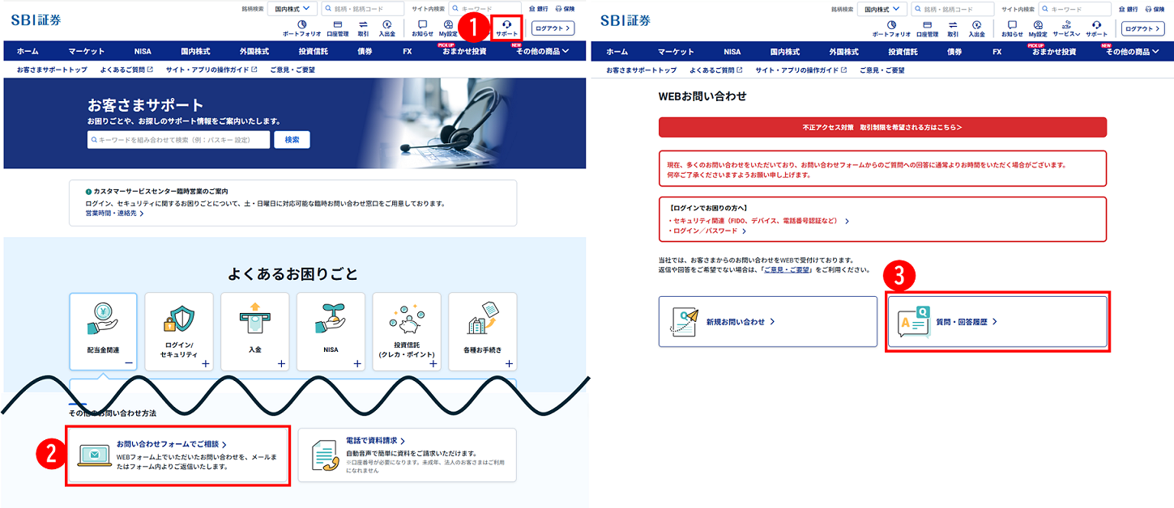Open 外国株式 tab on right page
The image size is (1174, 508).
coord(843,51)
